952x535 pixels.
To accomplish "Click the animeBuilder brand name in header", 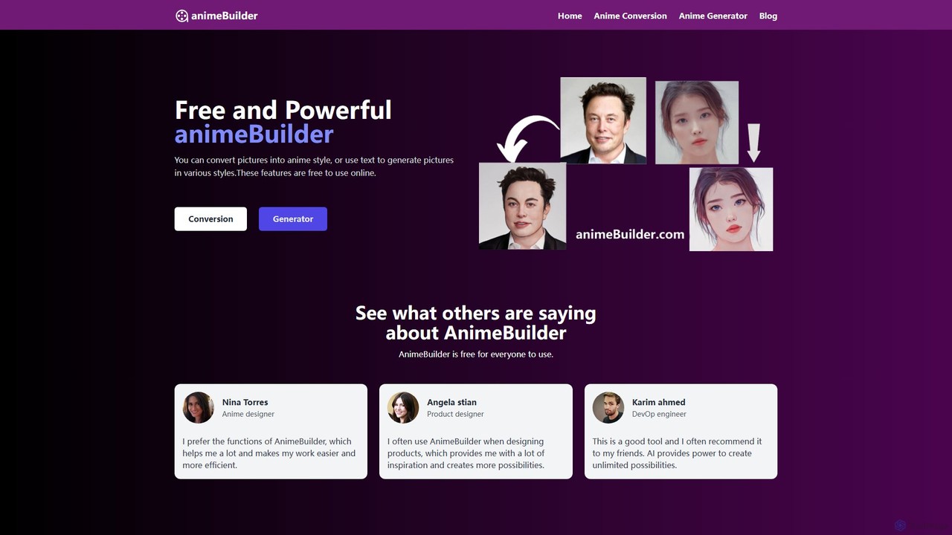I will coord(224,16).
